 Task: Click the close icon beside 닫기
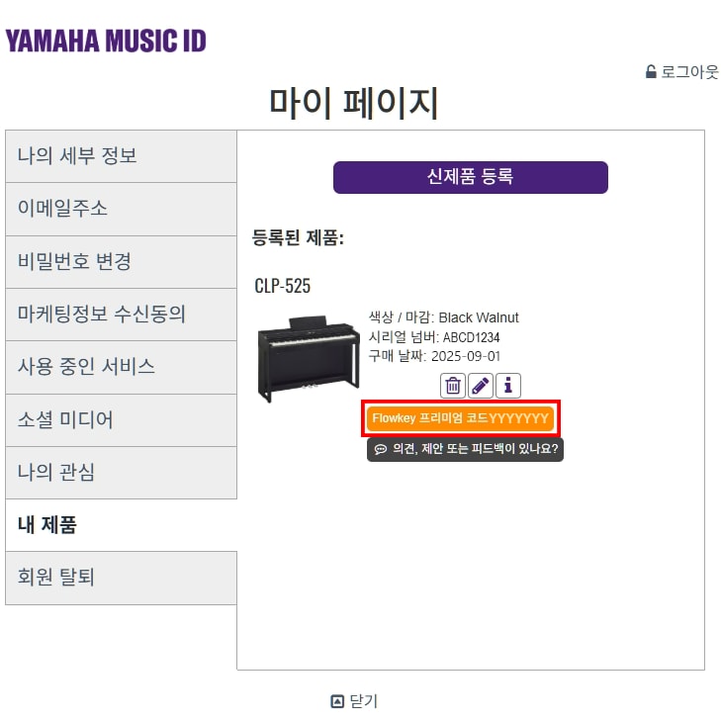pyautogui.click(x=337, y=701)
